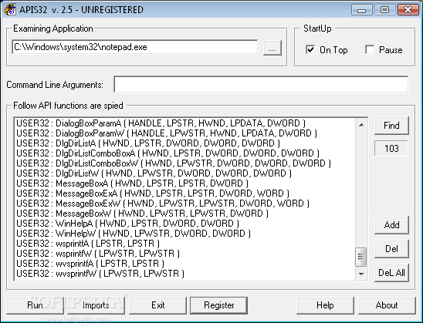This screenshot has height=323, width=423.
Task: Click the list scrollbar down arrow
Action: pos(361,274)
